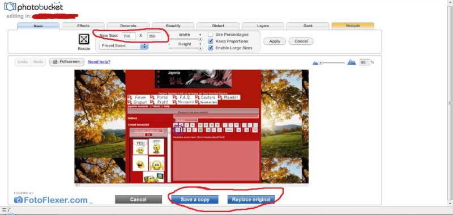Switch to the Effects tab
Image resolution: width=453 pixels, height=215 pixels.
point(83,26)
